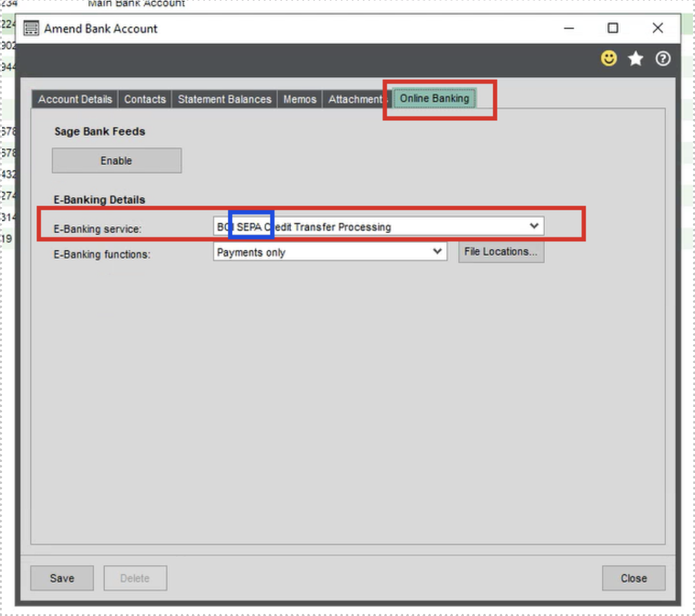Select the Online Banking tab
Viewport: 695px width, 616px height.
point(434,98)
